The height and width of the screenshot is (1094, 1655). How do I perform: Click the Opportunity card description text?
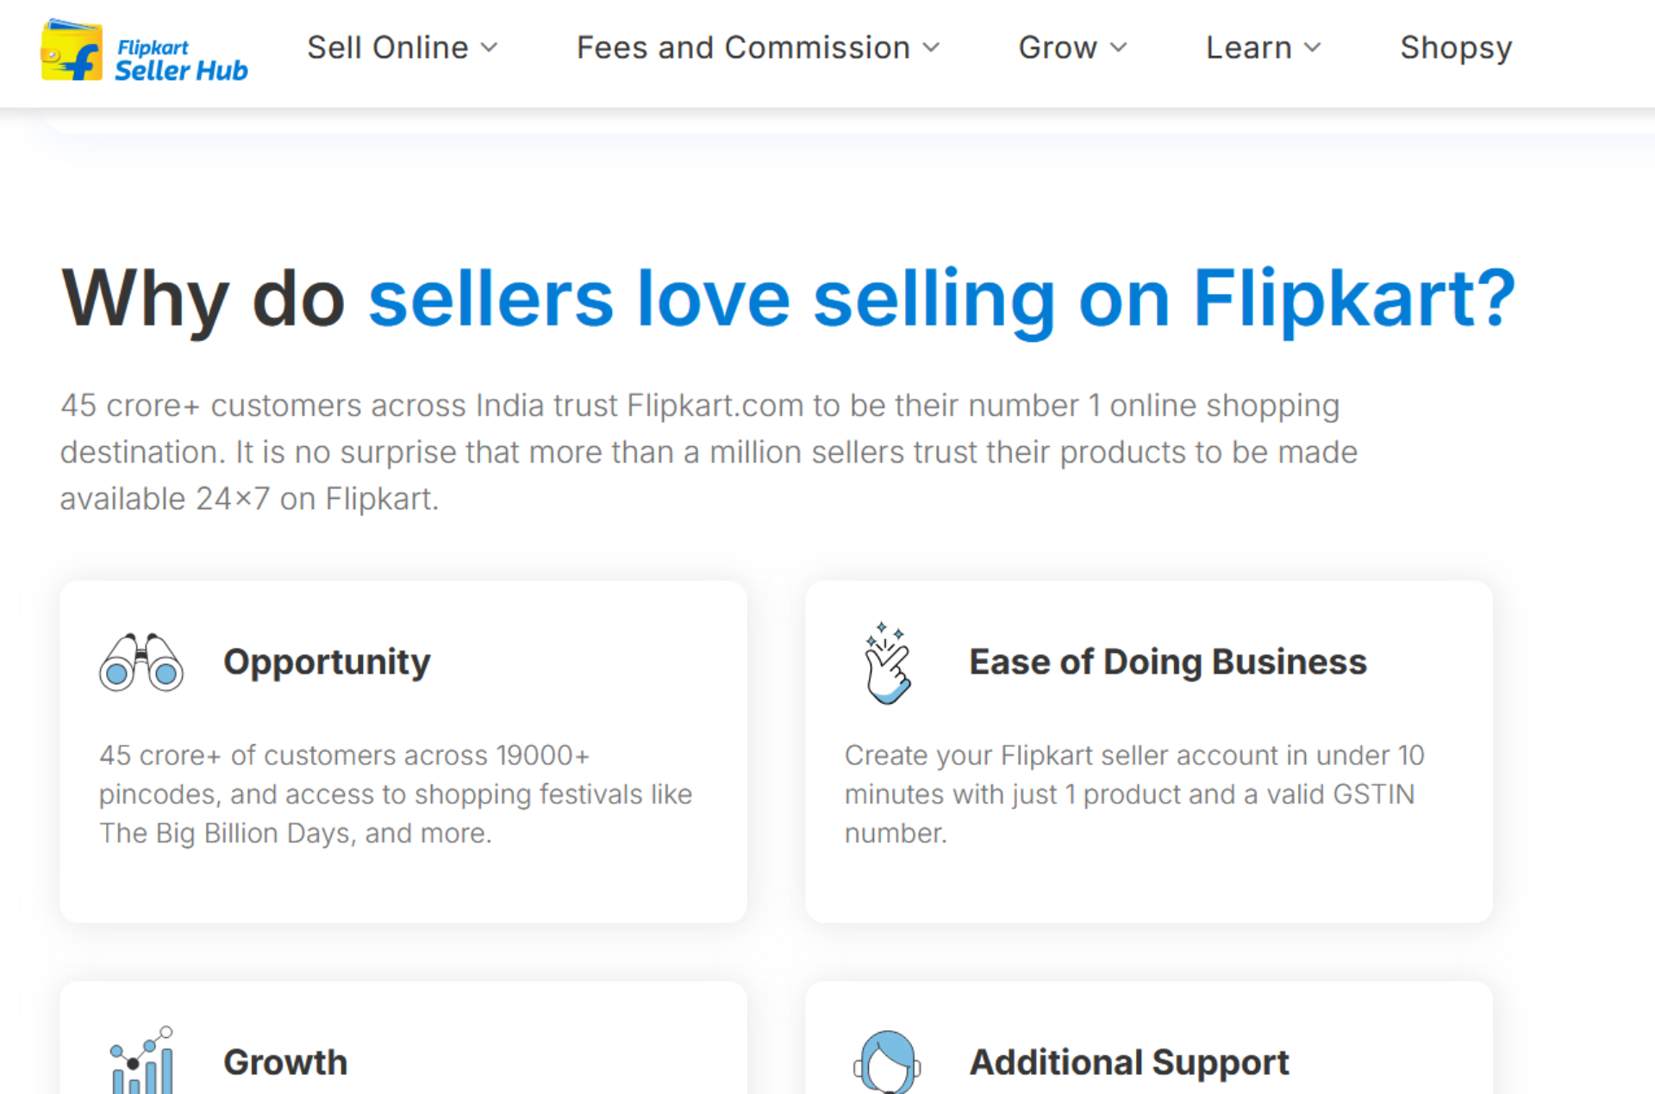396,794
